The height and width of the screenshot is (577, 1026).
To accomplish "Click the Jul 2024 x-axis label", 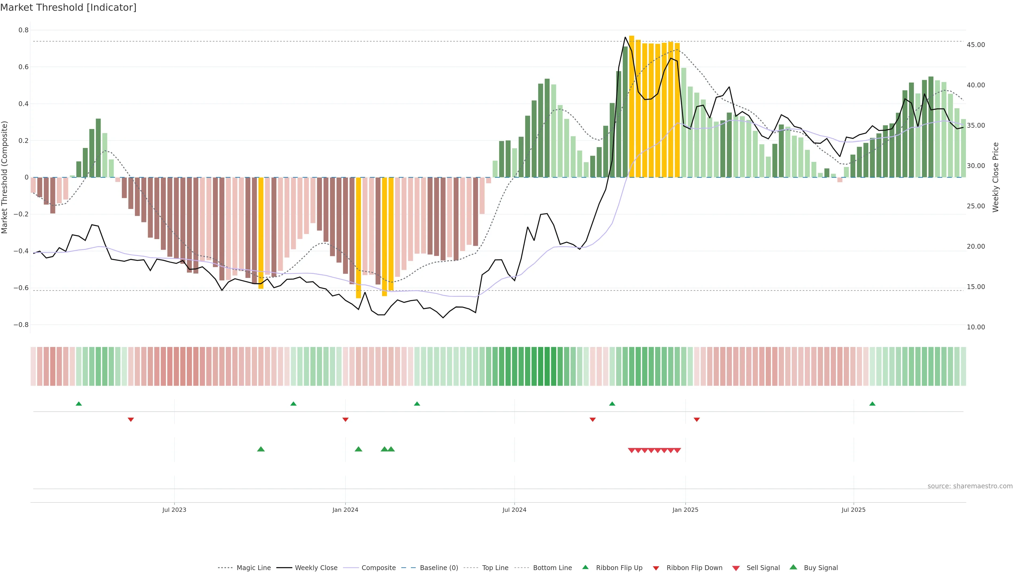I will (514, 510).
